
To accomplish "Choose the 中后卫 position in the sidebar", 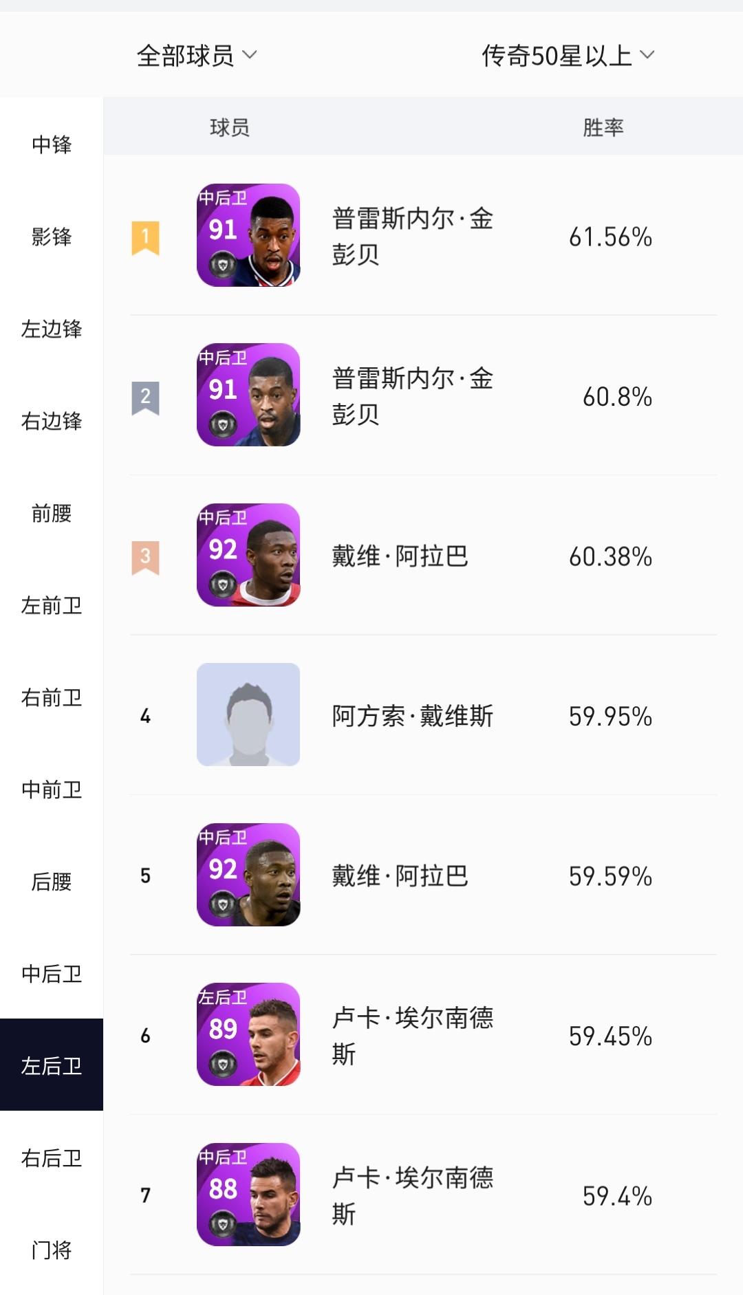I will click(52, 974).
